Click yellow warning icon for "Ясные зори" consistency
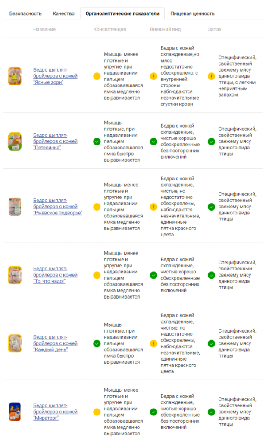 (x=97, y=76)
